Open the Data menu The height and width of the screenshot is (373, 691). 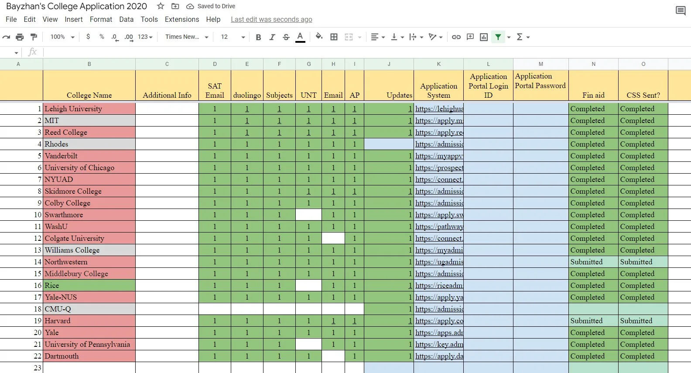[x=127, y=19]
